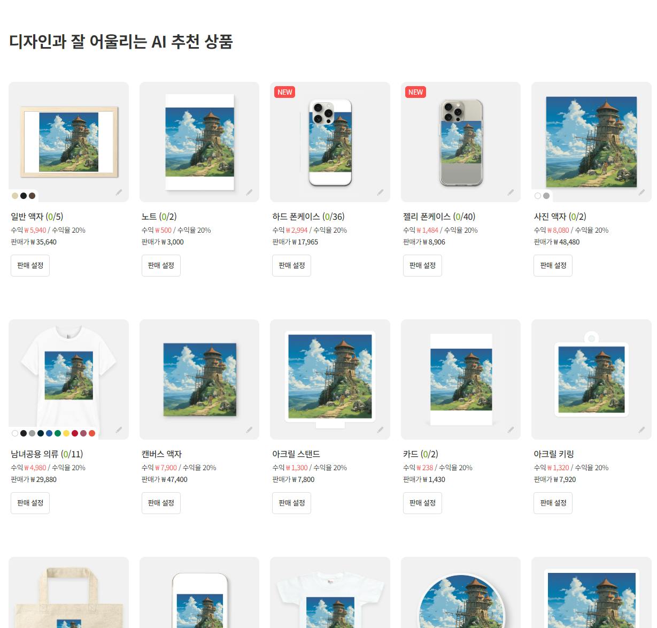Image resolution: width=657 pixels, height=628 pixels.
Task: Click edit pencil on 아크릴 스탠드 product
Action: (380, 430)
